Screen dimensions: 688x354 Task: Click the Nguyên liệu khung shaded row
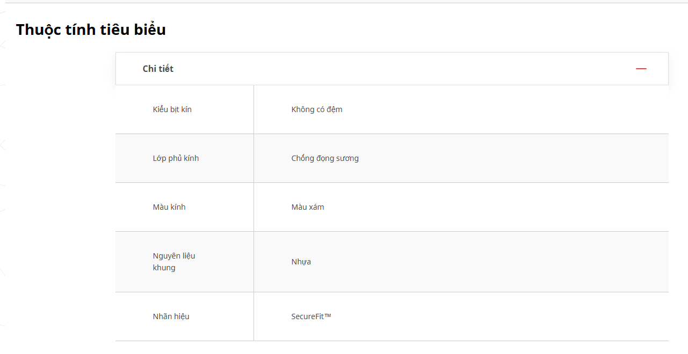[392, 262]
